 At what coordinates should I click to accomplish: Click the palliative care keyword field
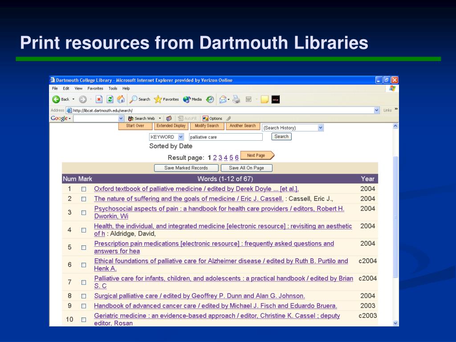click(x=226, y=137)
